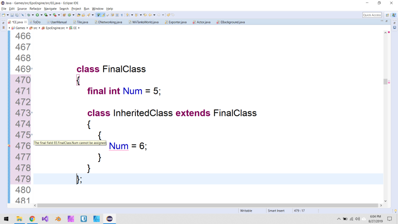Click the Chrome icon in the taskbar
This screenshot has width=398, height=224.
[32, 219]
